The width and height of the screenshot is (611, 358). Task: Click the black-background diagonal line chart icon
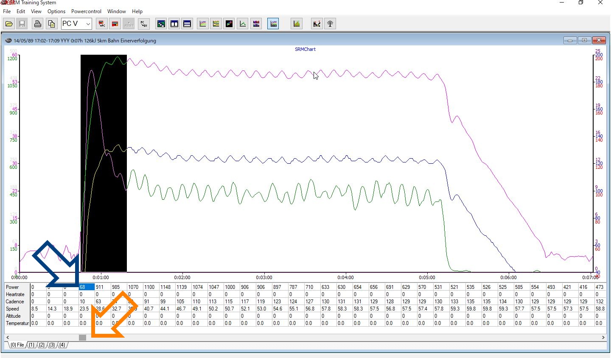tap(229, 24)
